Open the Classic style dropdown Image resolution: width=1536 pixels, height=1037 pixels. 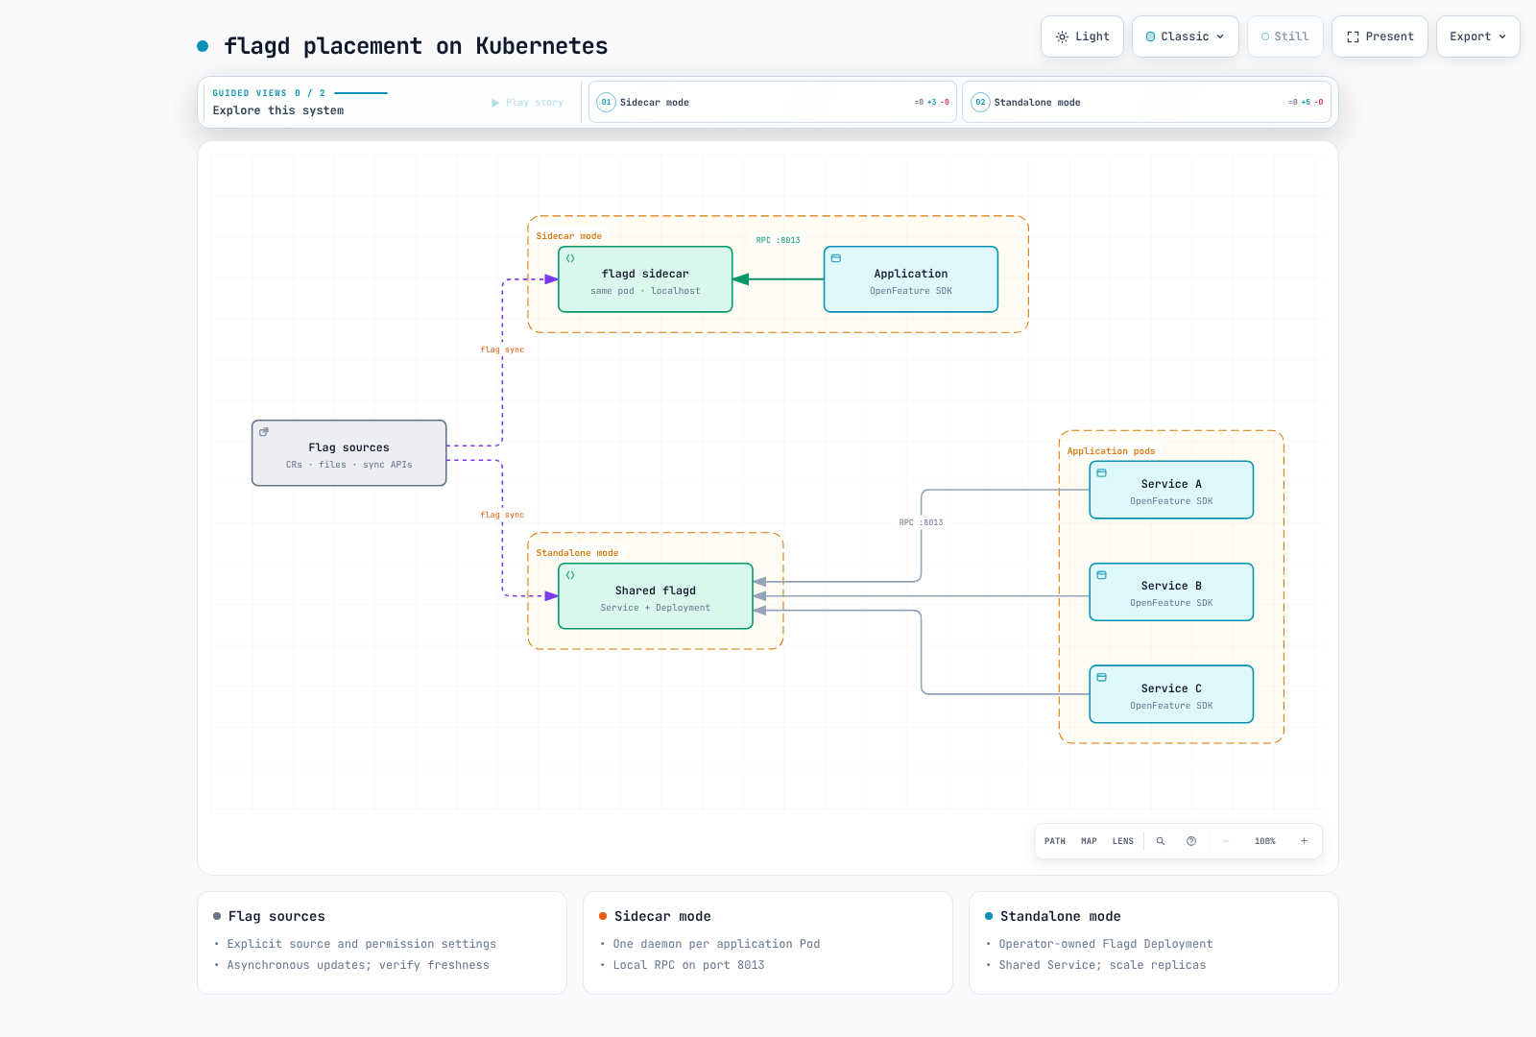click(1186, 36)
